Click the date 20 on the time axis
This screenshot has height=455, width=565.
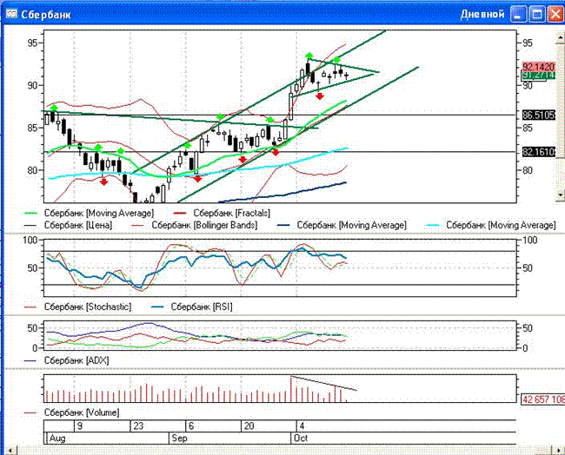[x=249, y=426]
